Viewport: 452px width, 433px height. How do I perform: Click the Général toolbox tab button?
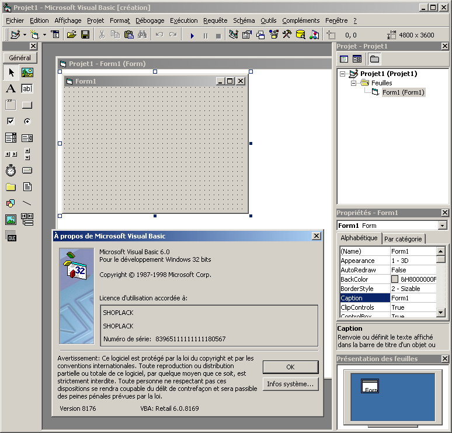click(x=20, y=58)
